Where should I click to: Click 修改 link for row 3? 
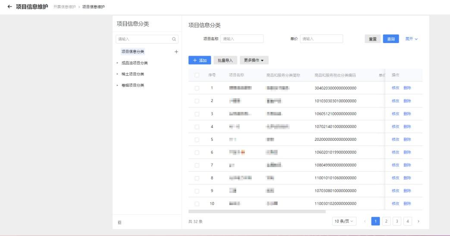coord(395,114)
